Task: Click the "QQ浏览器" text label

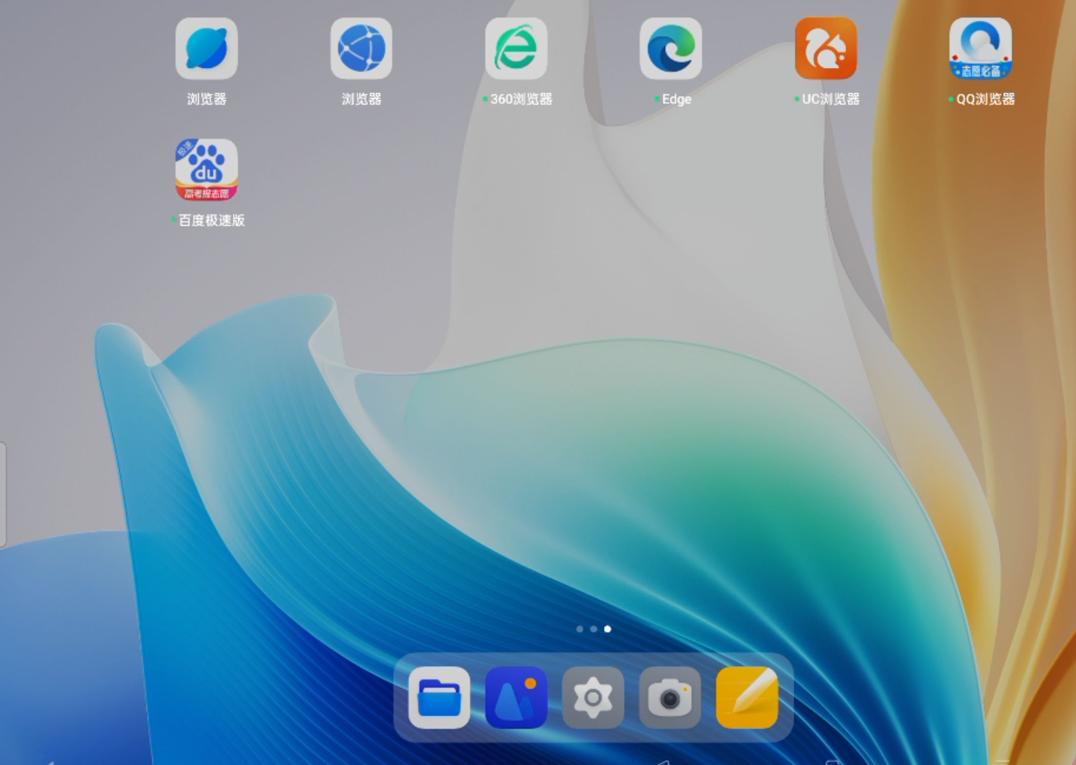Action: tap(985, 99)
